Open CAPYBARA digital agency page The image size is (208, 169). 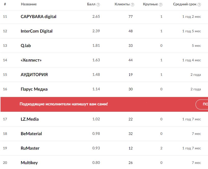click(38, 17)
